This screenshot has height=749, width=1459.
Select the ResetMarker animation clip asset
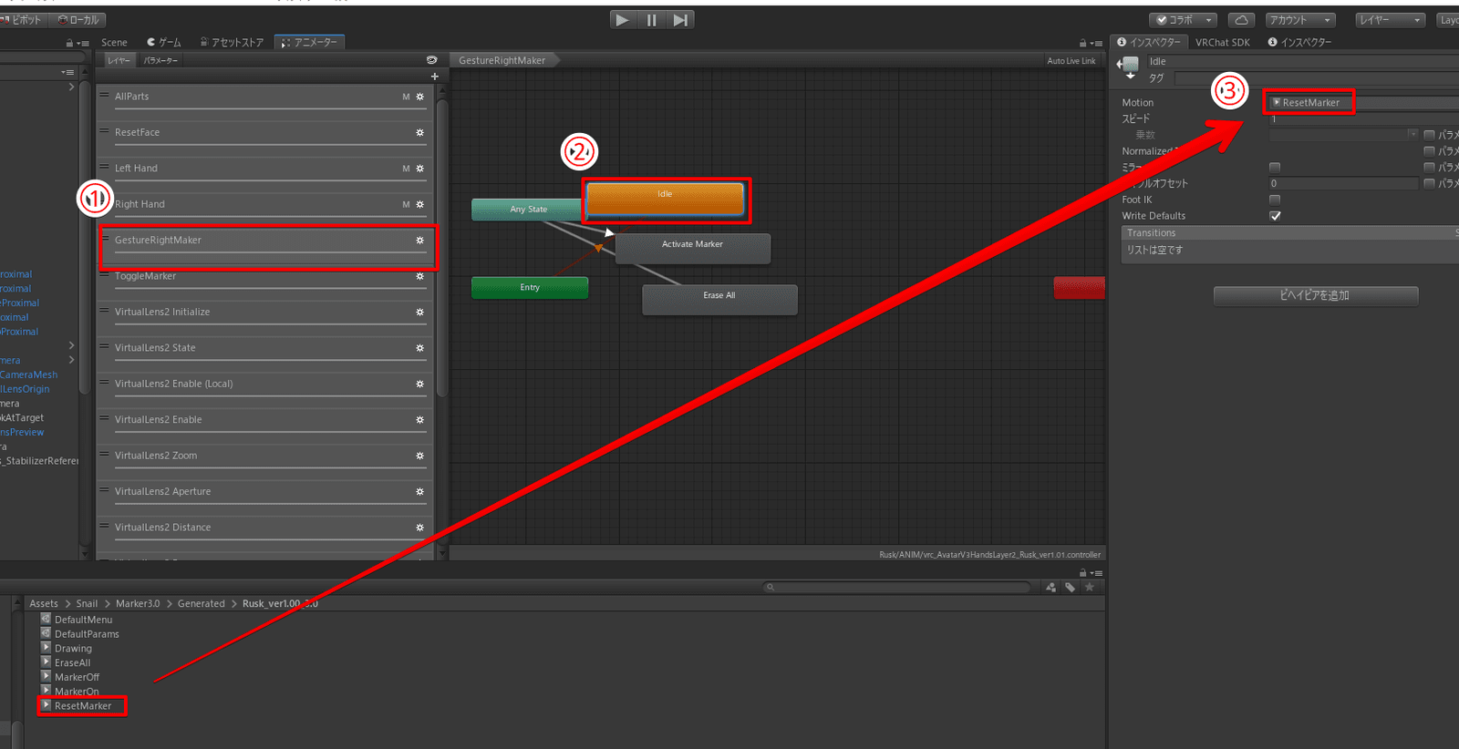point(82,706)
